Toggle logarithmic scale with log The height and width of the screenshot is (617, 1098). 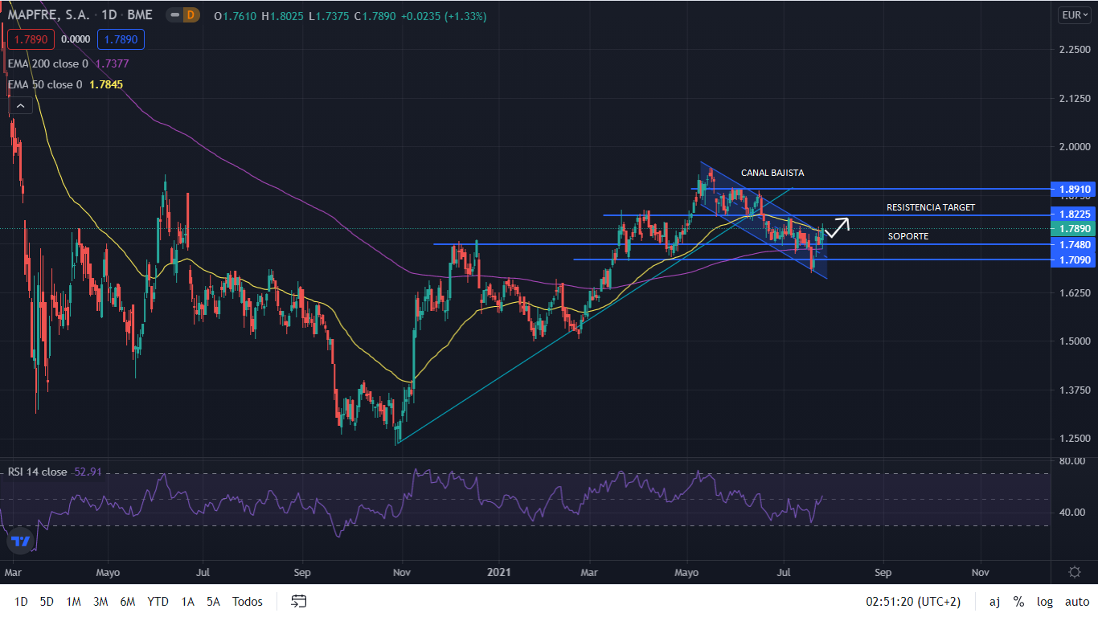point(1044,601)
